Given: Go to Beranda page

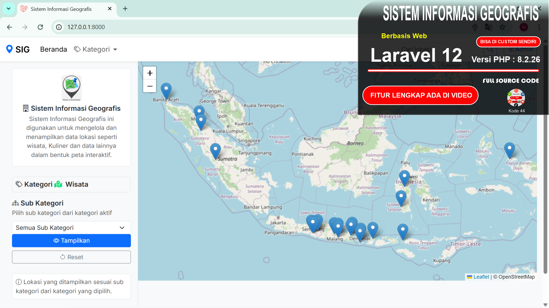Looking at the screenshot, I should [x=53, y=49].
